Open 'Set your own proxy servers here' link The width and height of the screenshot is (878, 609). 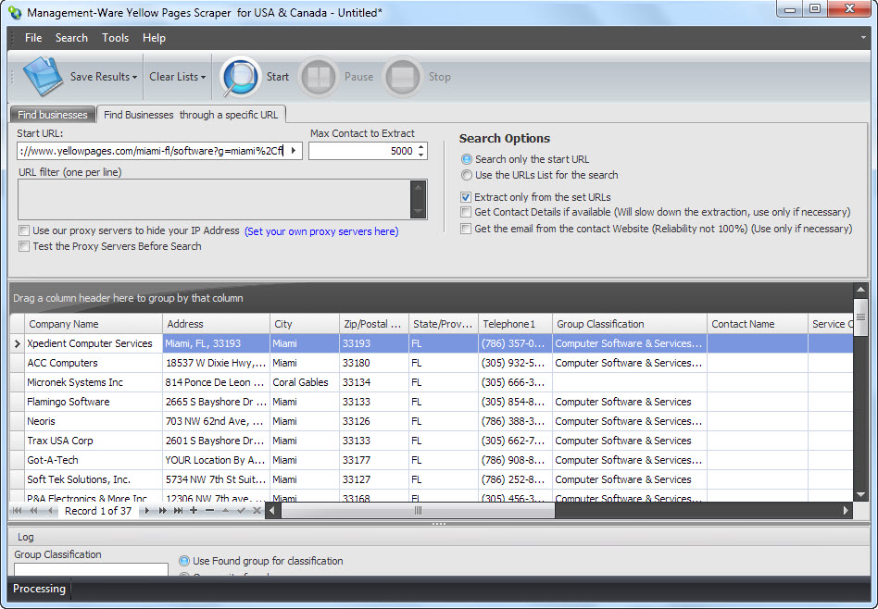321,231
